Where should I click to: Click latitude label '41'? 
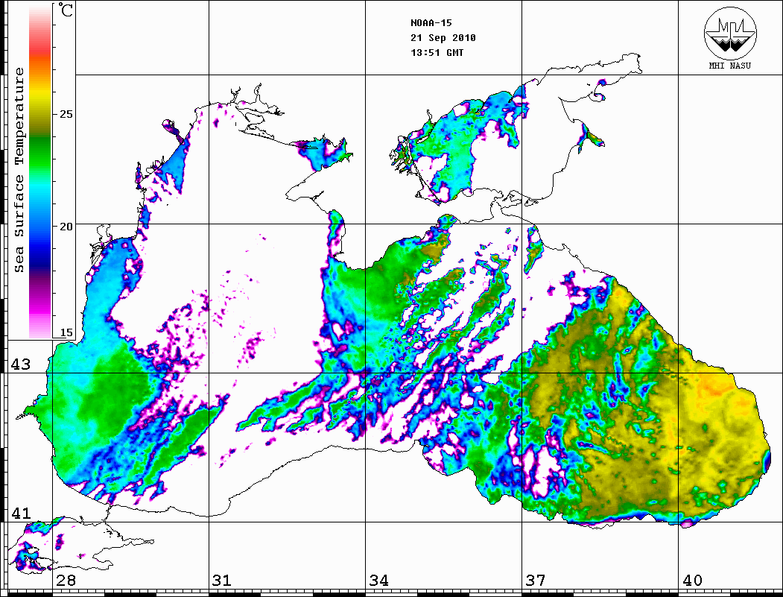(21, 513)
